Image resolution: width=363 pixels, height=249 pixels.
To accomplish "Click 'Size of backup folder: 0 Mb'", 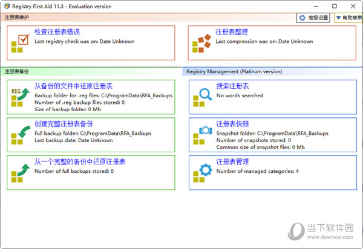I will (x=68, y=109).
